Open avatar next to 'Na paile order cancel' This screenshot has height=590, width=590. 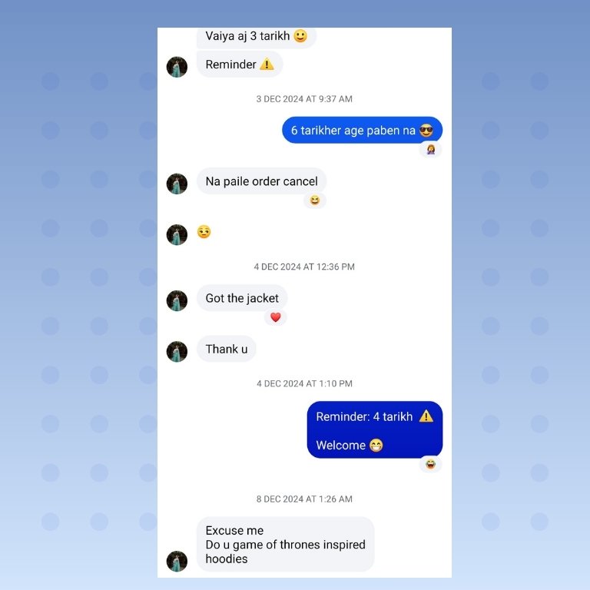(177, 184)
